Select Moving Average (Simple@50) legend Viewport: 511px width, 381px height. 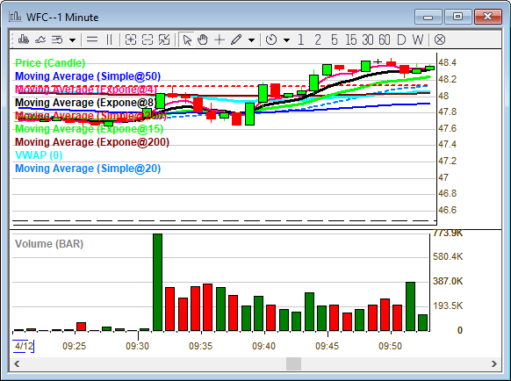(88, 76)
